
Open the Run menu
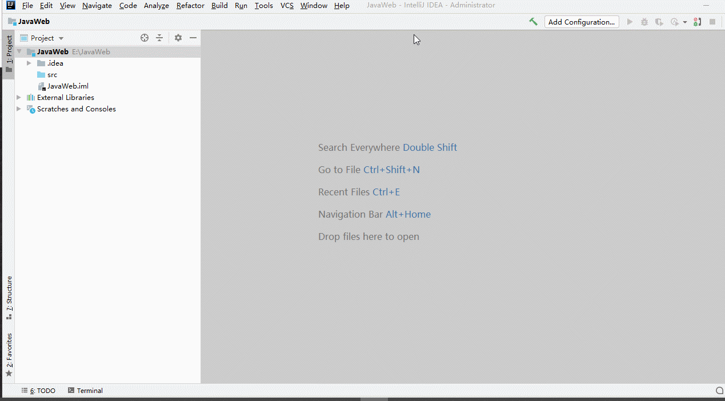[241, 5]
